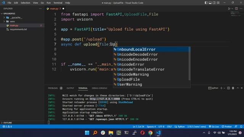244x137 pixels.
Task: Select the python terminal instance label
Action: (x=213, y=88)
